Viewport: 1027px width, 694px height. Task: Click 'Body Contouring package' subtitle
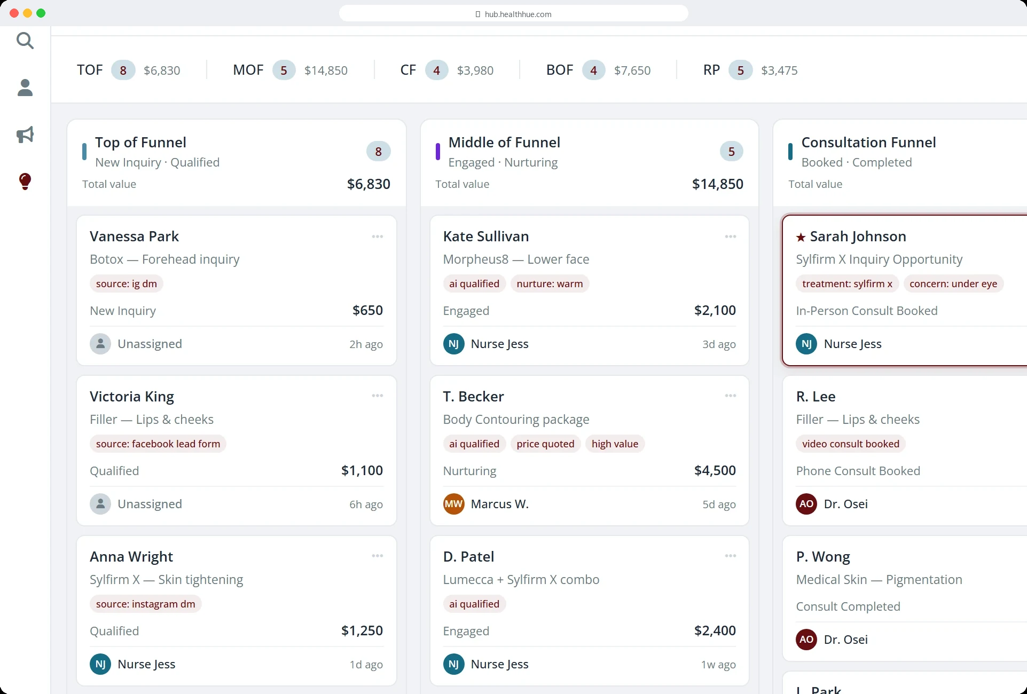(516, 420)
